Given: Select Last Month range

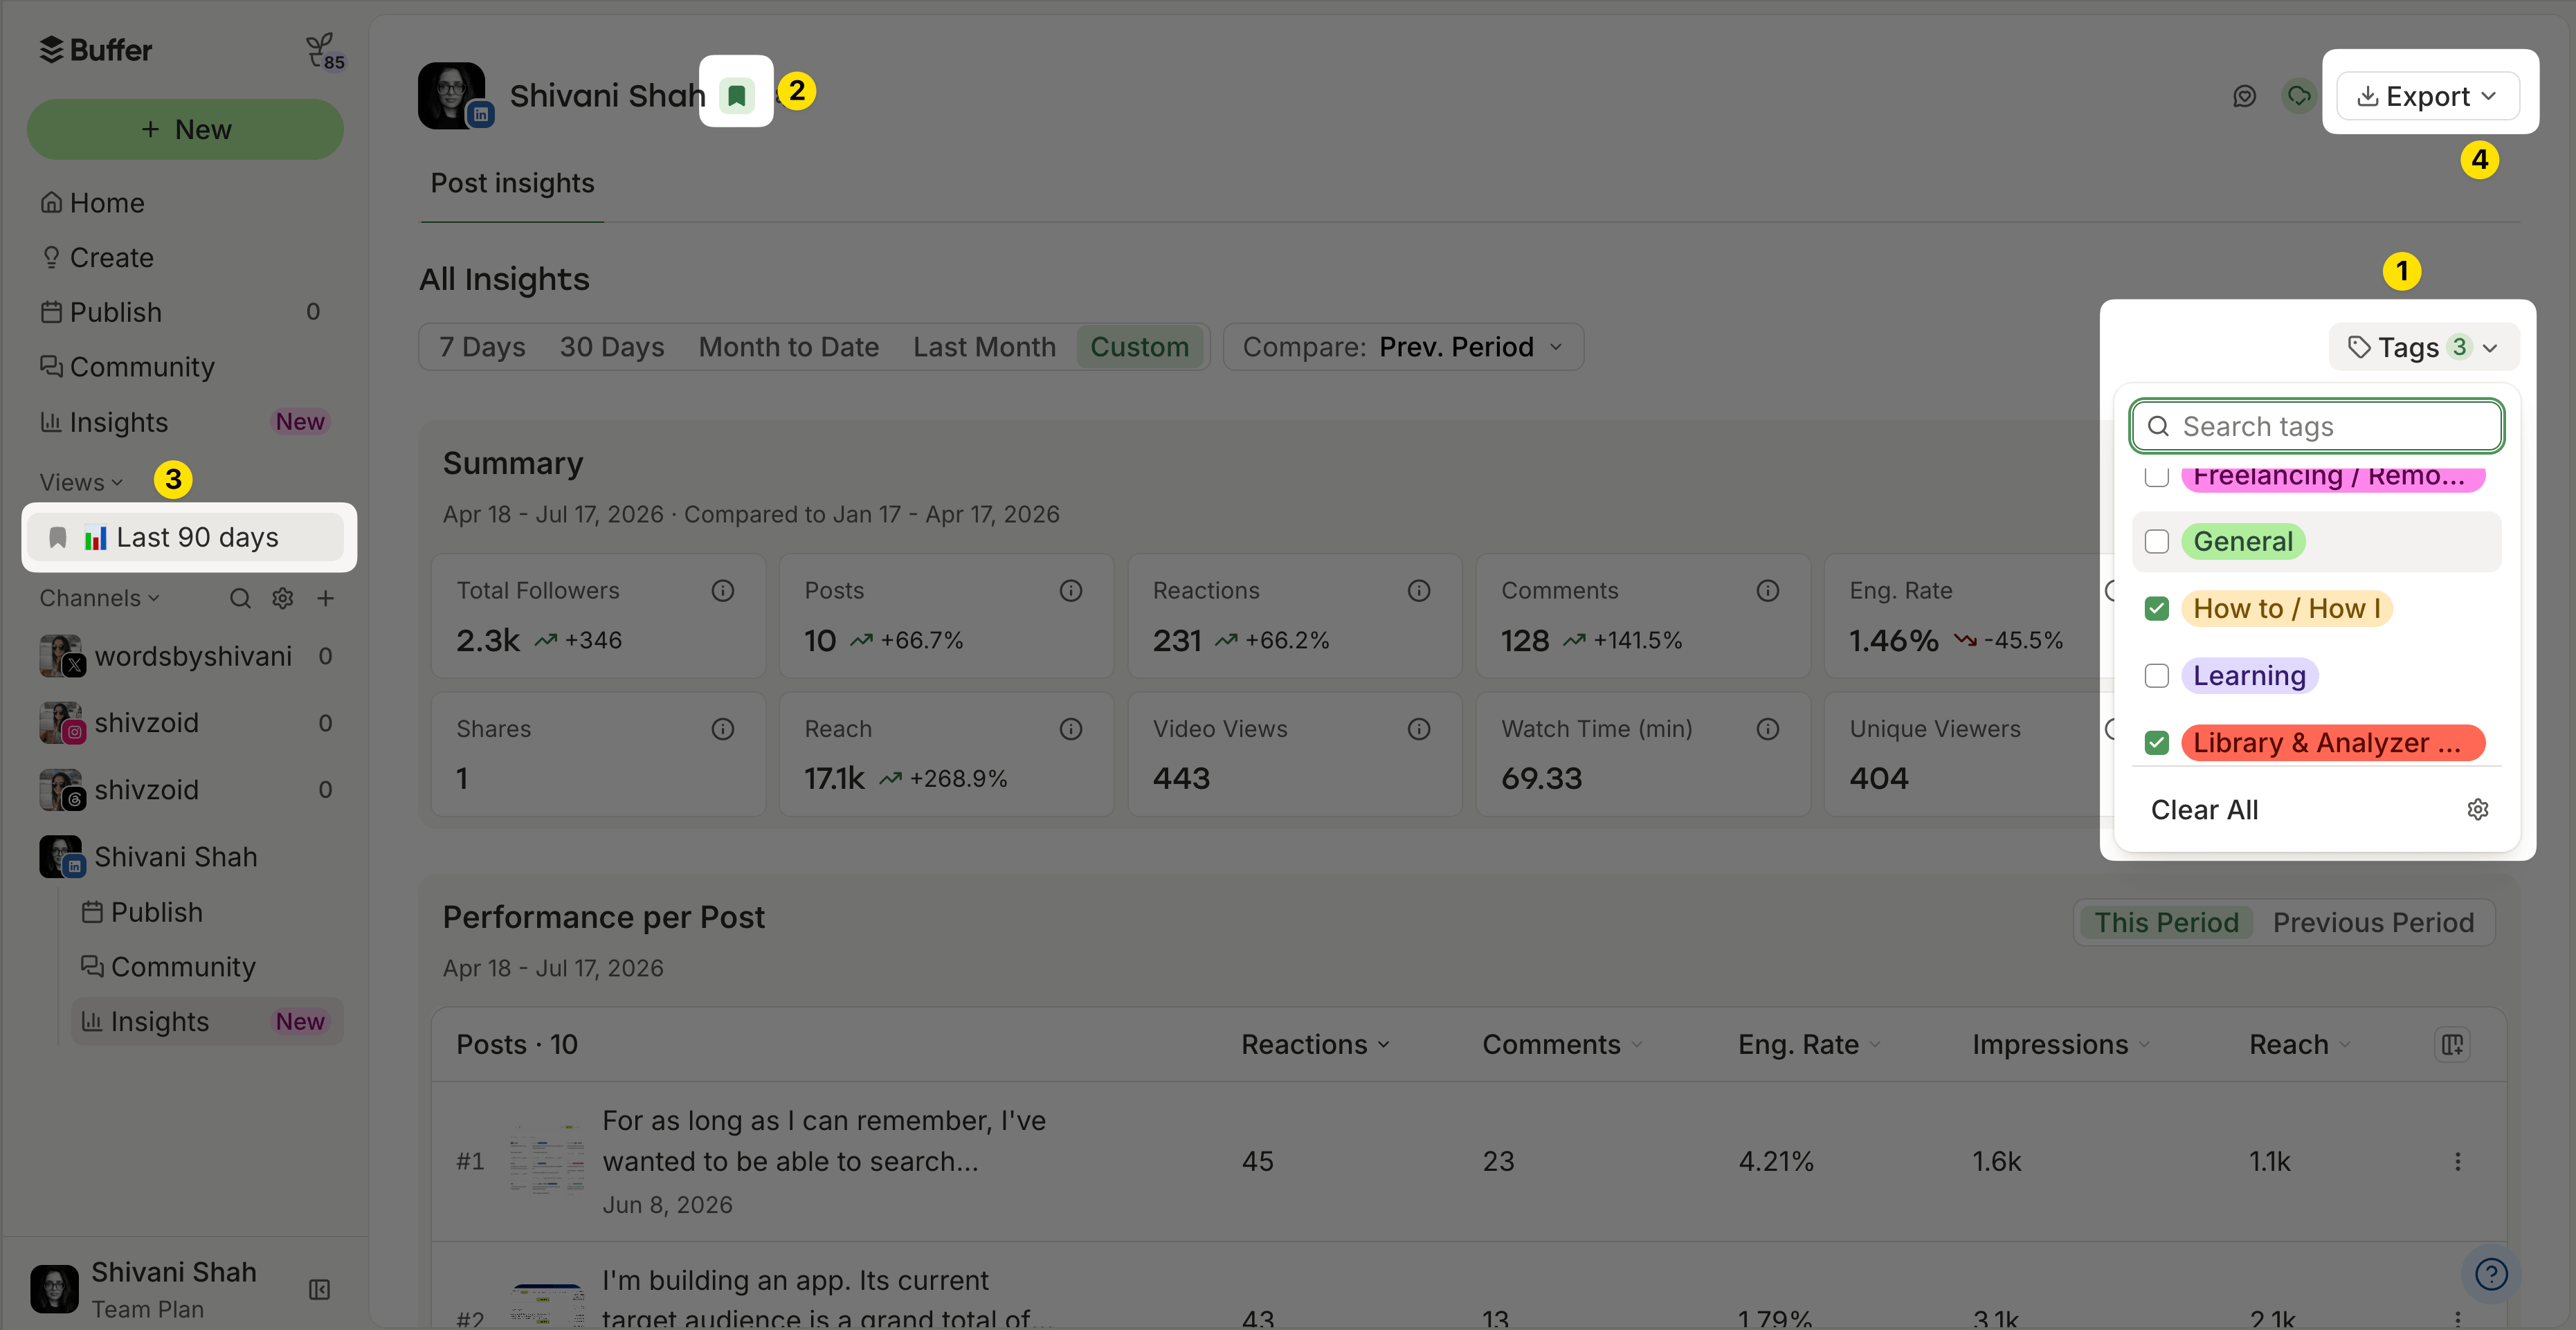Looking at the screenshot, I should click(984, 347).
